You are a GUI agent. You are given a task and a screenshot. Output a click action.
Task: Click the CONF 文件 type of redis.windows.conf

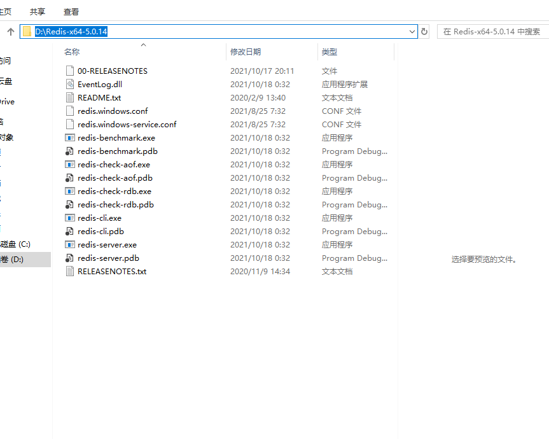point(342,111)
